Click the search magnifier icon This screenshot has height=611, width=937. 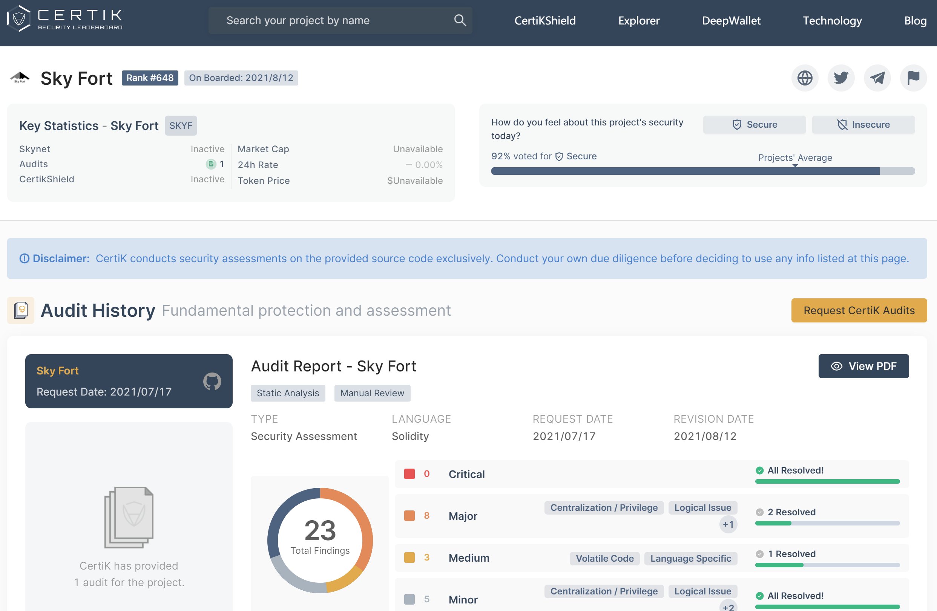point(460,20)
